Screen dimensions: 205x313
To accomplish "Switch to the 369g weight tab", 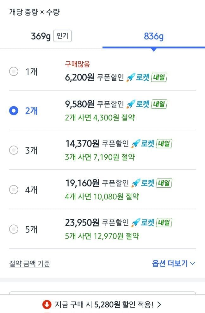I will [41, 36].
